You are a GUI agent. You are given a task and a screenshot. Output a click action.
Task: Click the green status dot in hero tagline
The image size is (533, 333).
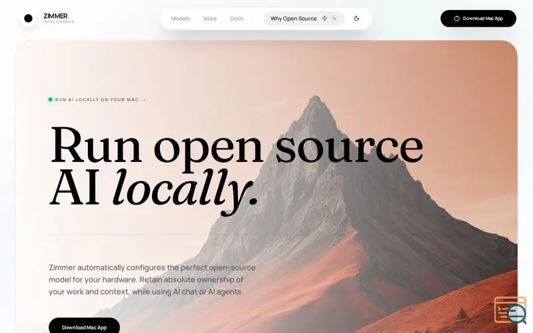click(x=51, y=99)
